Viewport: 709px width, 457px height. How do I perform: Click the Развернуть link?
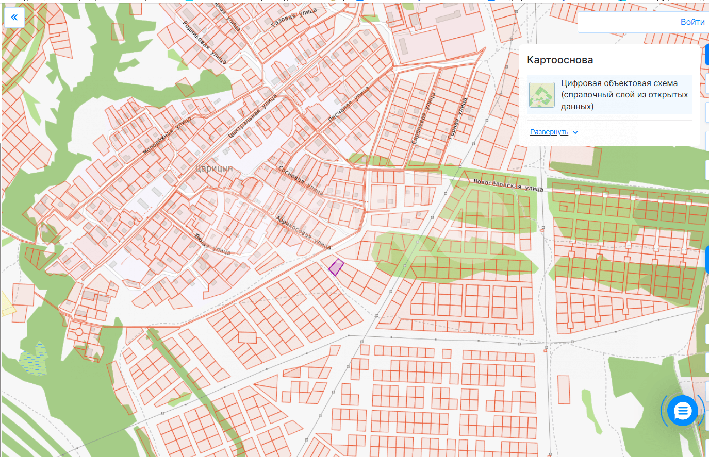[x=549, y=132]
